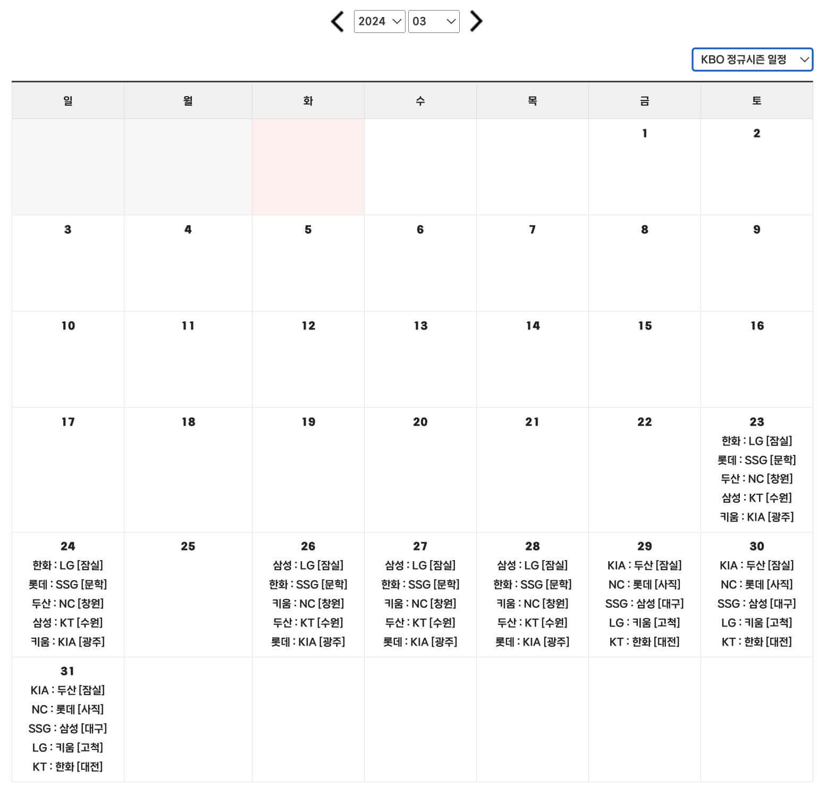The height and width of the screenshot is (794, 826).
Task: Open the year 2024 dropdown
Action: point(380,21)
